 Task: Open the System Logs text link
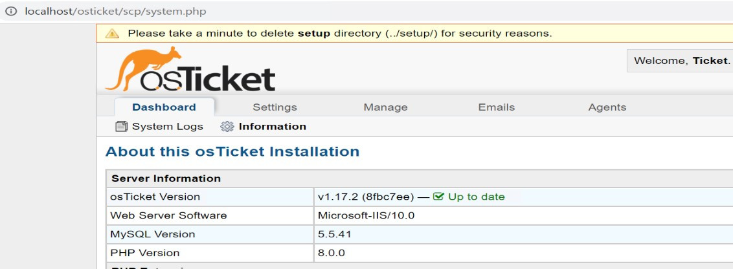point(167,127)
